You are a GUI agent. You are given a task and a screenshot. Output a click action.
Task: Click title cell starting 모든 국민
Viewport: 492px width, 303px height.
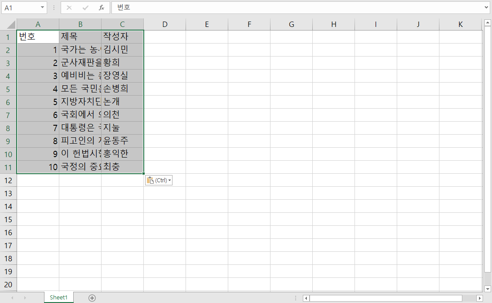coord(80,89)
